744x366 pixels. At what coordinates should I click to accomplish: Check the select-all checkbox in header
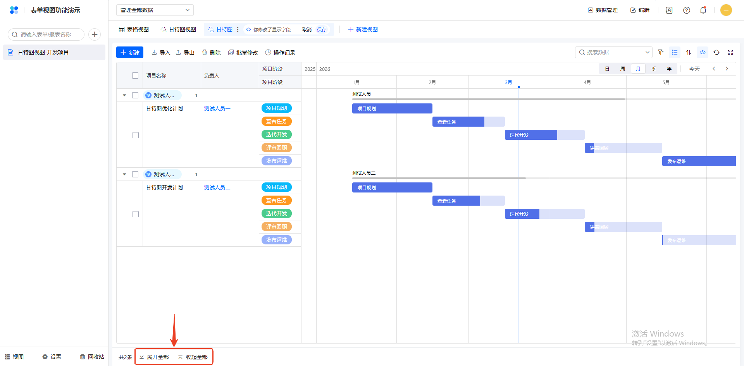click(x=135, y=76)
